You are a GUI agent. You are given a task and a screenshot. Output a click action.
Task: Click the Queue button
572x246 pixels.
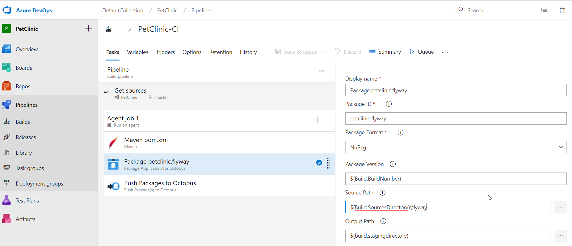pos(422,52)
